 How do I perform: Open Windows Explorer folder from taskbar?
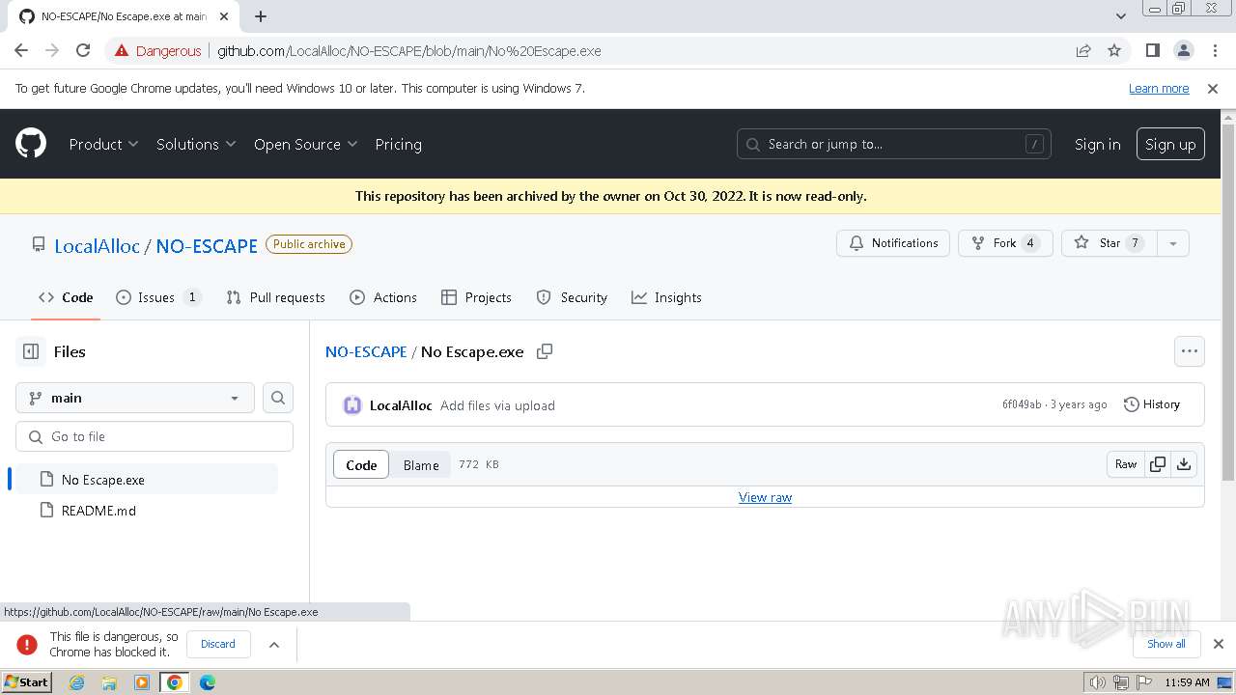(x=109, y=682)
